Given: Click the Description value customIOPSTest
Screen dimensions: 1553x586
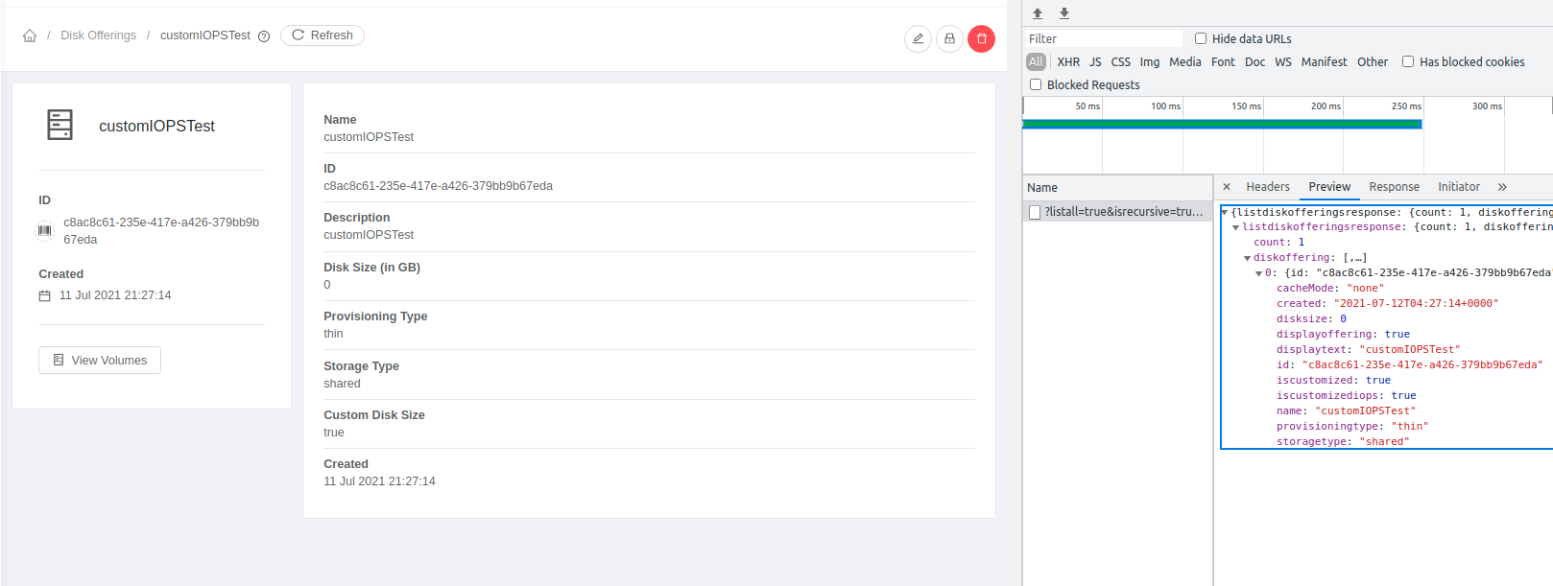Looking at the screenshot, I should [x=369, y=235].
